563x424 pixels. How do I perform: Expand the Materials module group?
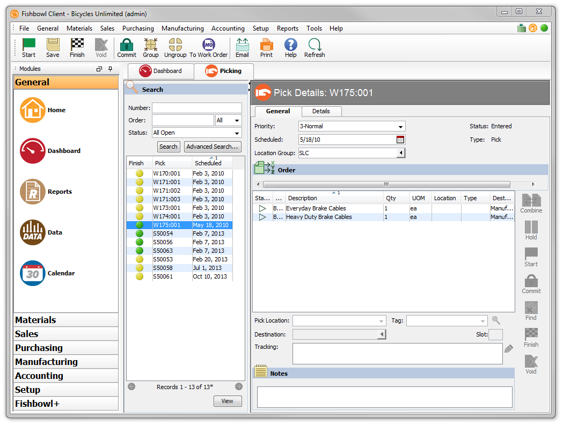(66, 320)
